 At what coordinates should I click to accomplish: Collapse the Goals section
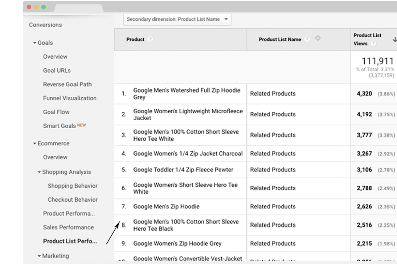tap(35, 43)
